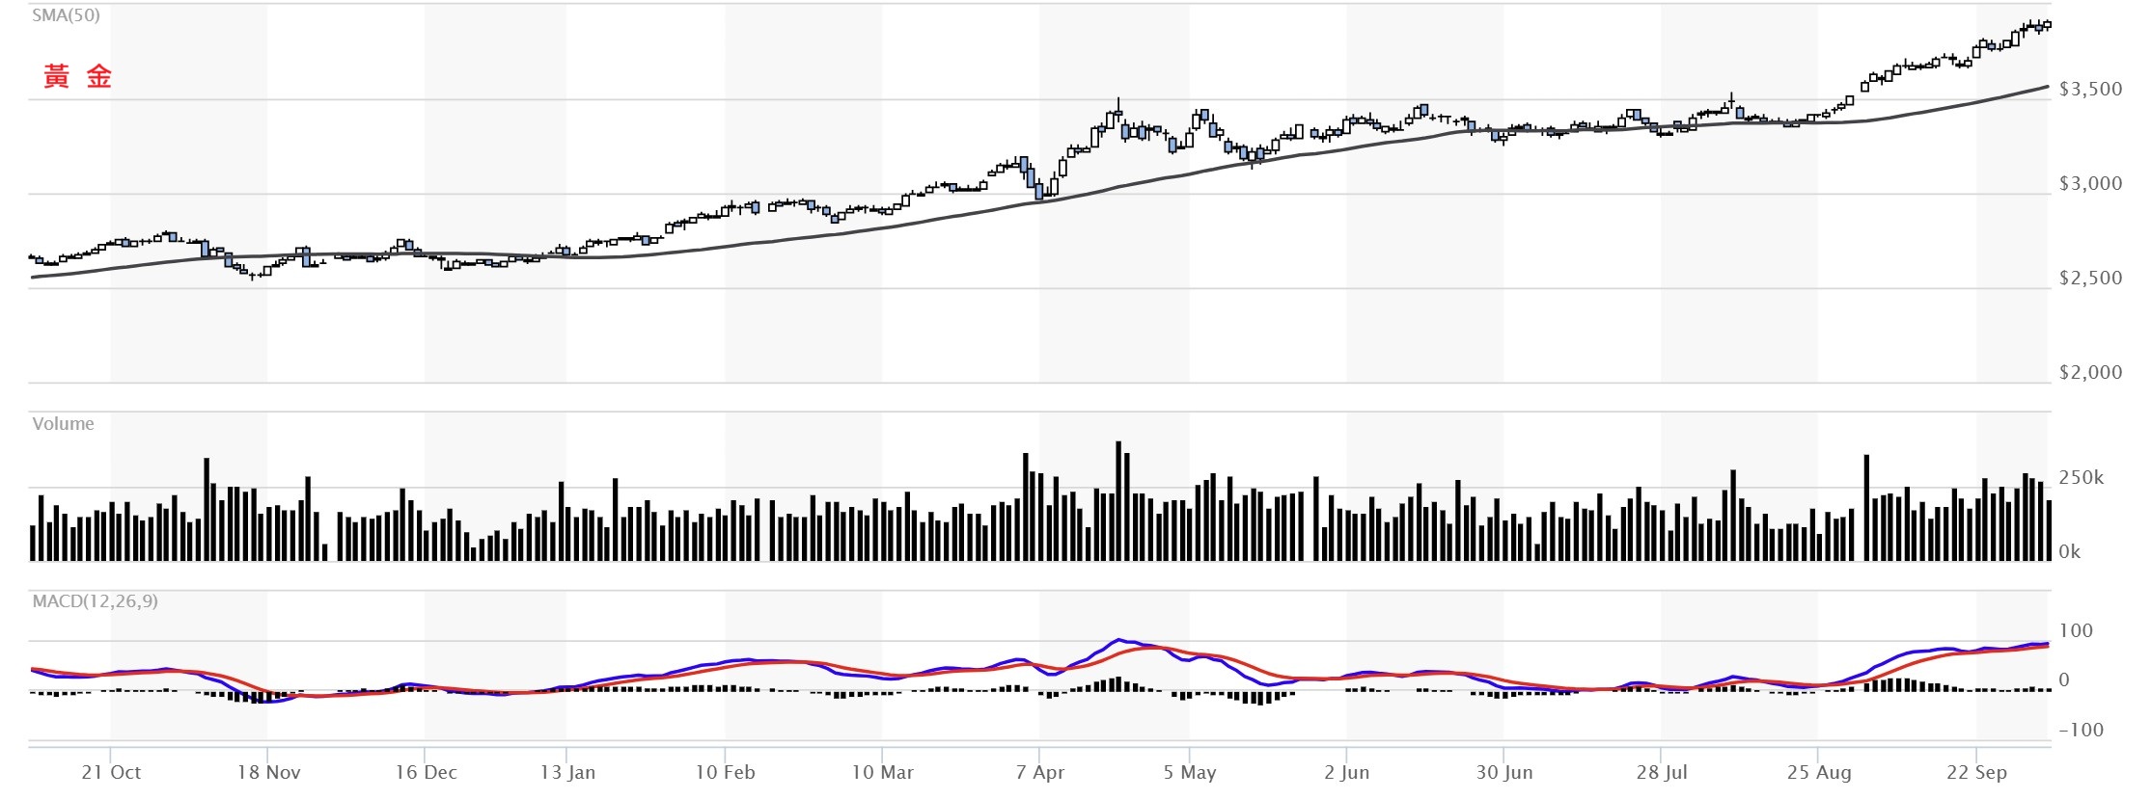
Task: Click the $2,000 price axis label
Action: (x=2090, y=373)
